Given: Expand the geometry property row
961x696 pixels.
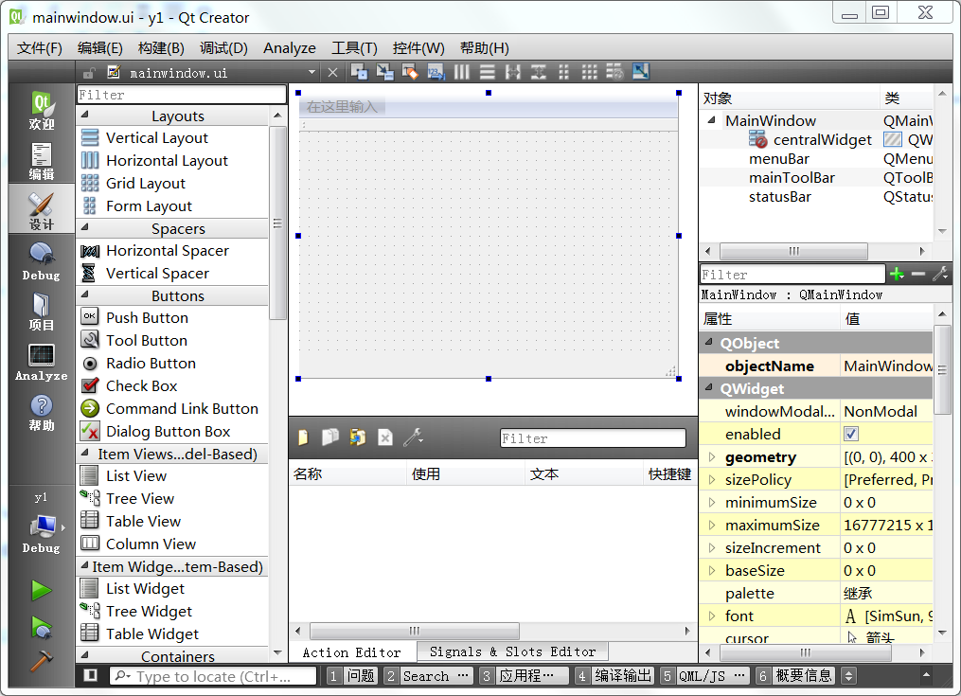Looking at the screenshot, I should [712, 457].
